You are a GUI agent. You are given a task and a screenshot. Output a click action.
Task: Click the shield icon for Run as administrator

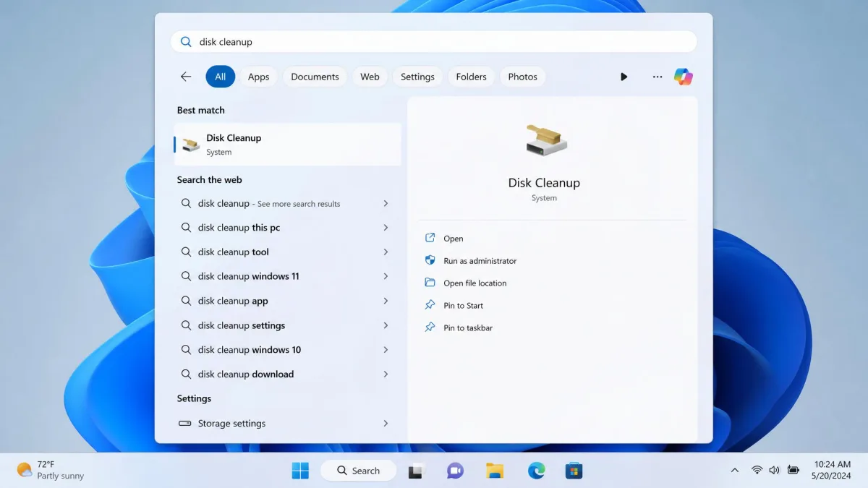[x=430, y=260]
